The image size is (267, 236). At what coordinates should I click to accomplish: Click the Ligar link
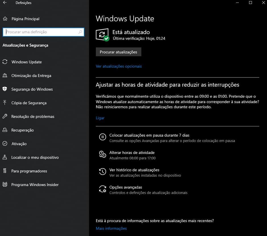(100, 118)
